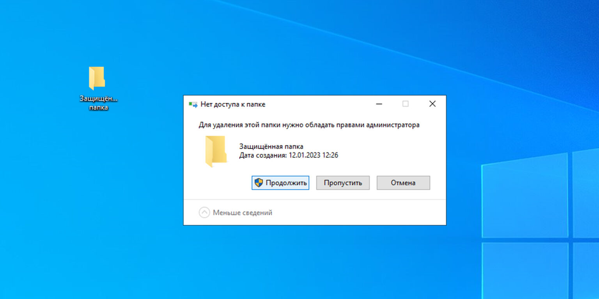Click the Дата создания line in the dialog

pos(288,155)
